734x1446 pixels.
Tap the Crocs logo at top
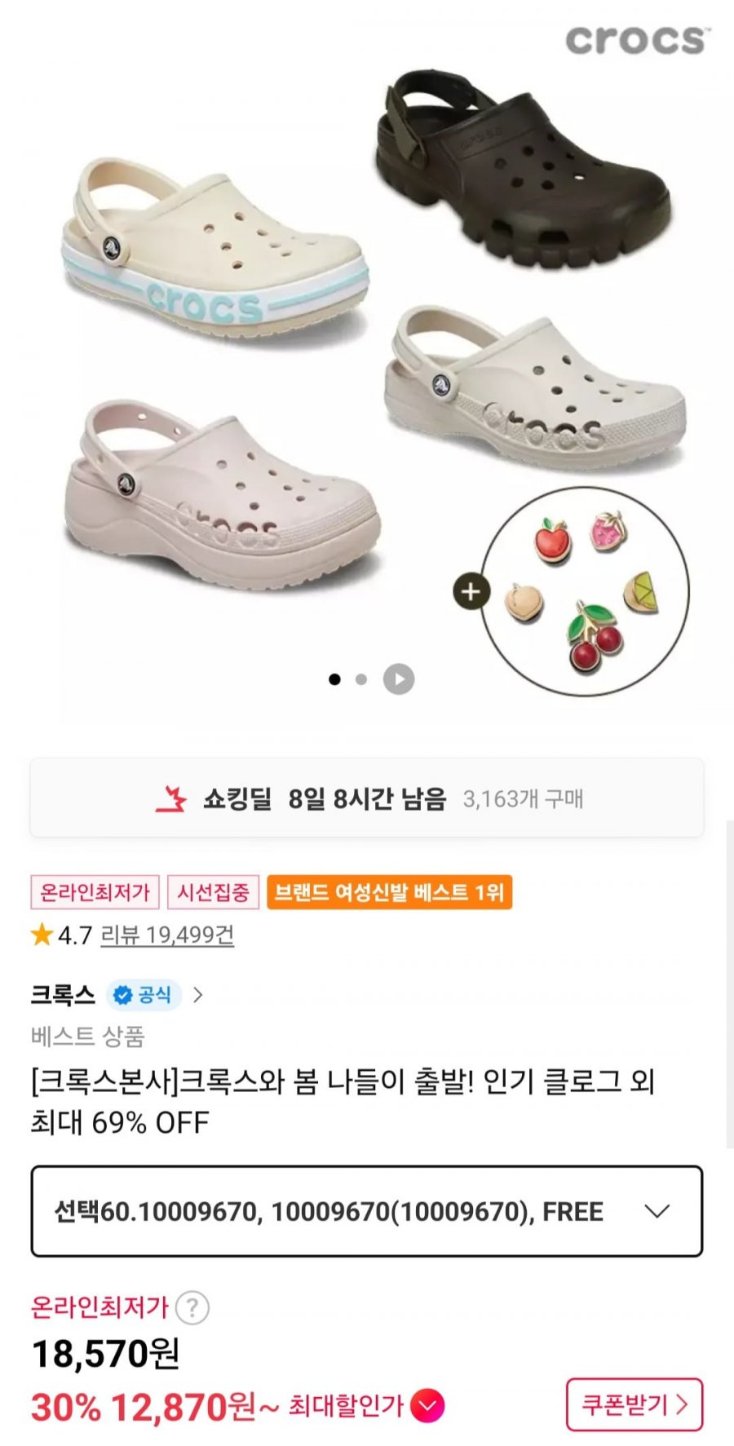pyautogui.click(x=637, y=41)
